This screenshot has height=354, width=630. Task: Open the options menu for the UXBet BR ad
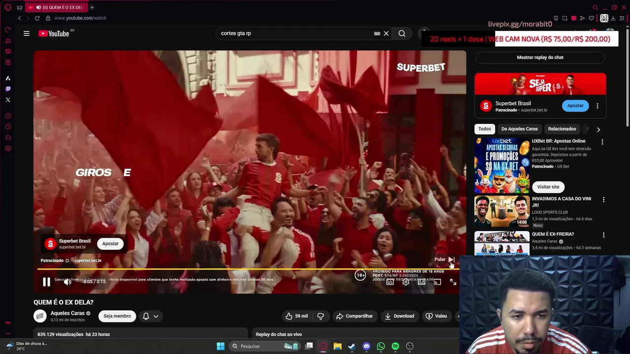click(602, 142)
